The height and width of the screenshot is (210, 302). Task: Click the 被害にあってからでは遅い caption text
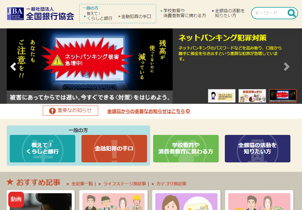(90, 97)
